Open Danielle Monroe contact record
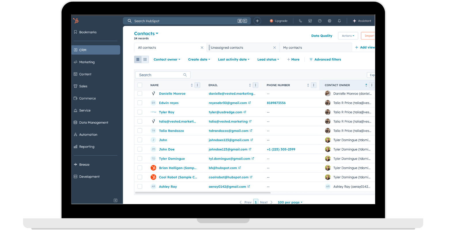 tap(172, 93)
